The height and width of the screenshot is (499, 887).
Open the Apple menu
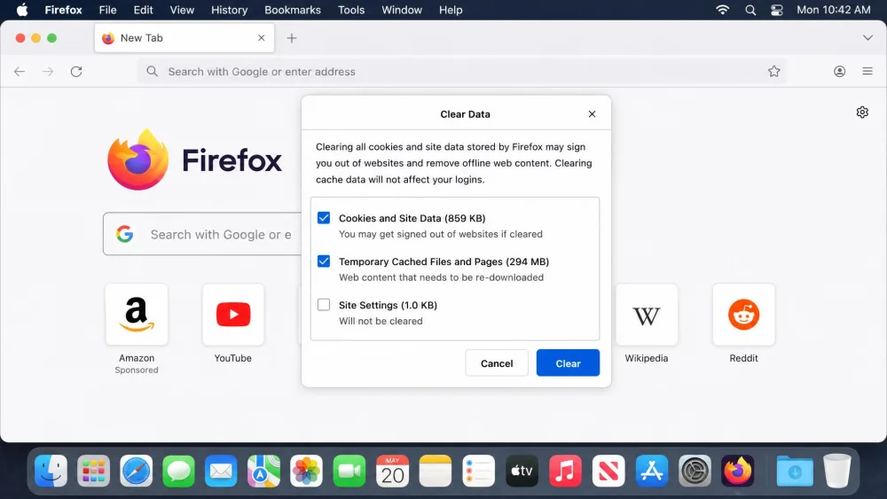pos(22,10)
